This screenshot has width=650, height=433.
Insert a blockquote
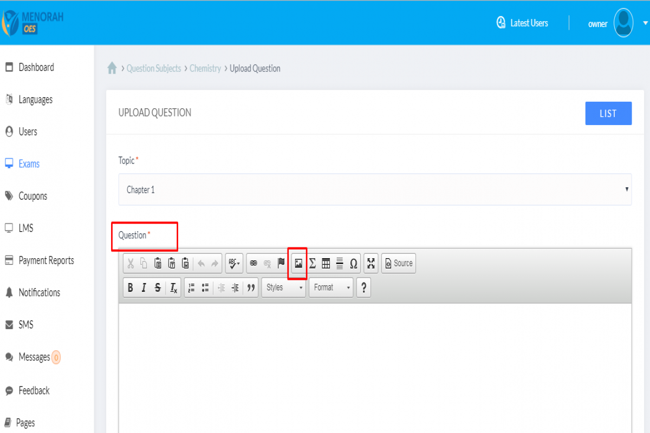pos(251,287)
